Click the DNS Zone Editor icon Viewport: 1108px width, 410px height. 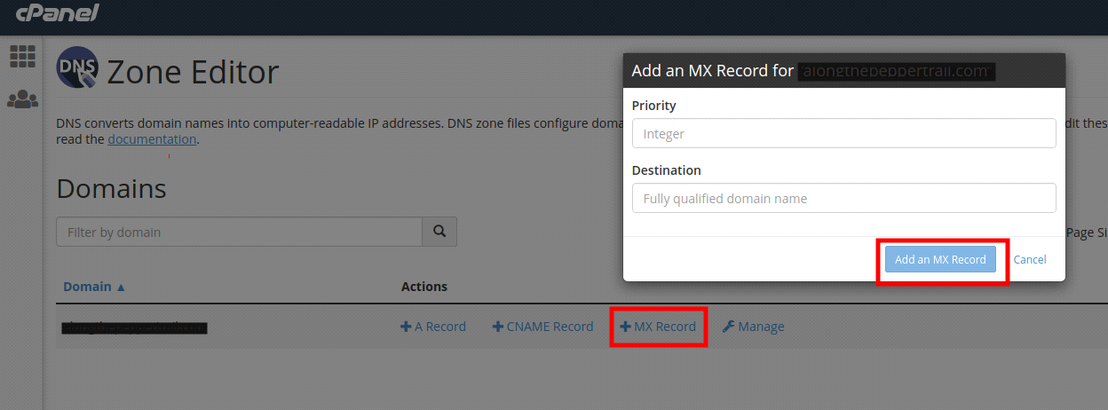[77, 69]
